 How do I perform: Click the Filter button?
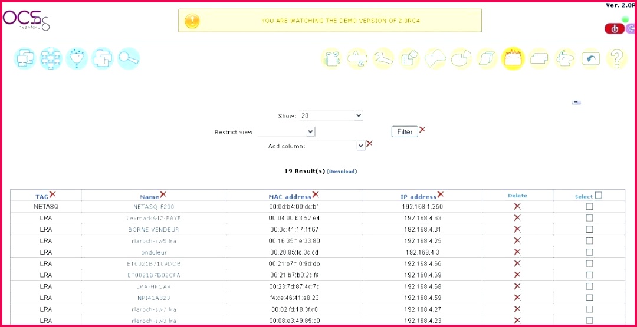click(405, 132)
